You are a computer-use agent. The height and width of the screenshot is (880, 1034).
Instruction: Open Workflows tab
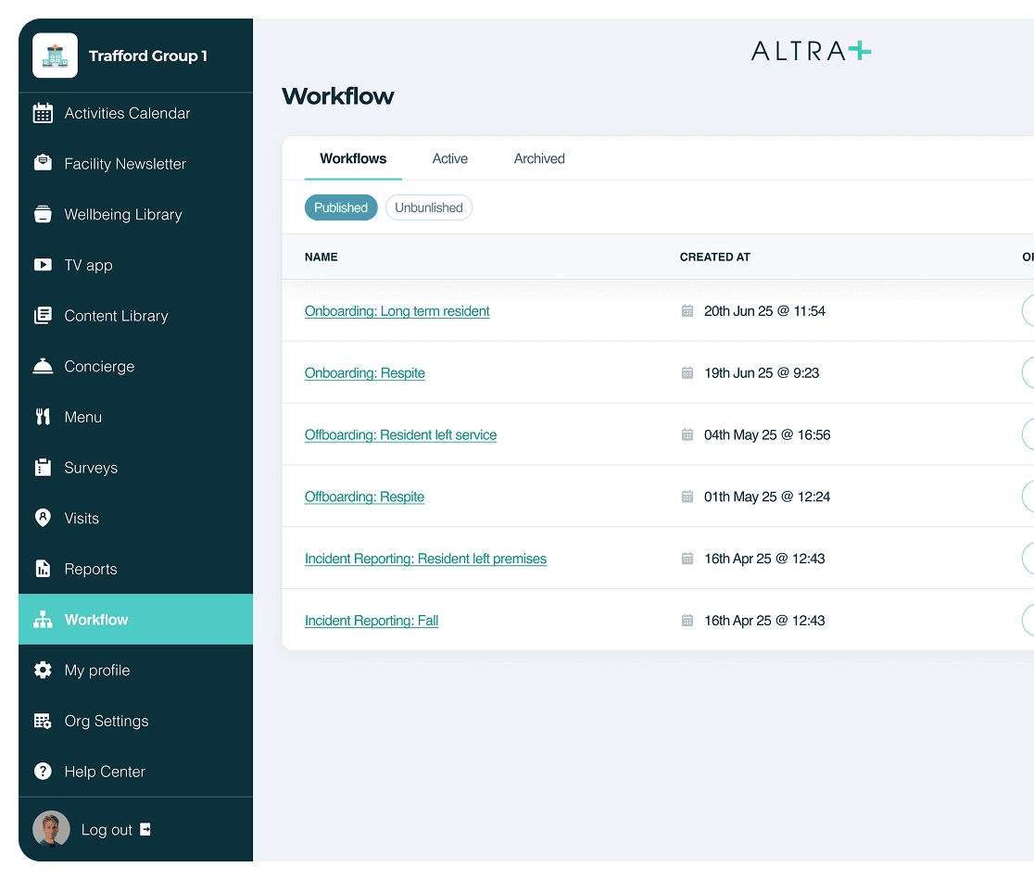click(353, 158)
